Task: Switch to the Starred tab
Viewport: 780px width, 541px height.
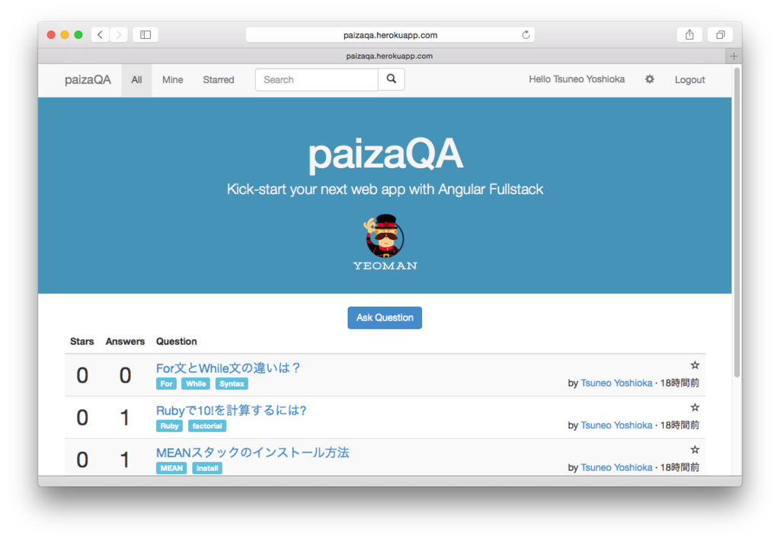Action: [219, 80]
